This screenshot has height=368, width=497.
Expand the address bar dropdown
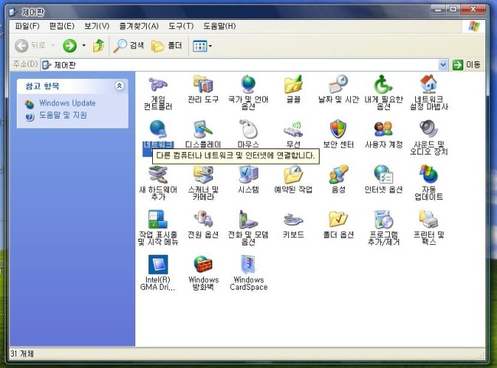(443, 65)
